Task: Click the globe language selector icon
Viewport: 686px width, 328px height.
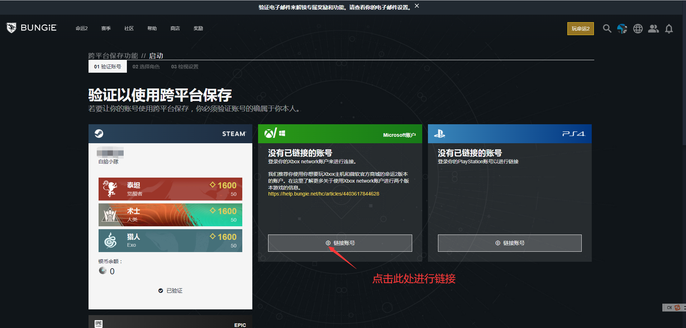Action: click(638, 29)
